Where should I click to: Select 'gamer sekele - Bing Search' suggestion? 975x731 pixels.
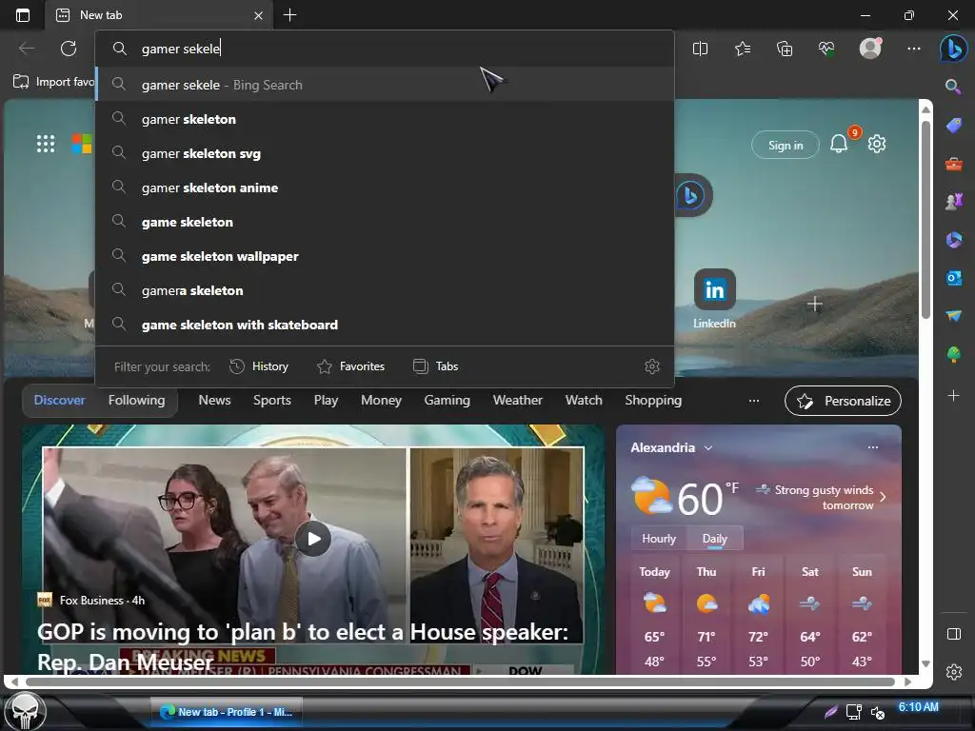(x=385, y=85)
